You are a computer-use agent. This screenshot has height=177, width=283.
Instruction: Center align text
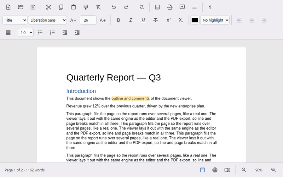(x=252, y=20)
